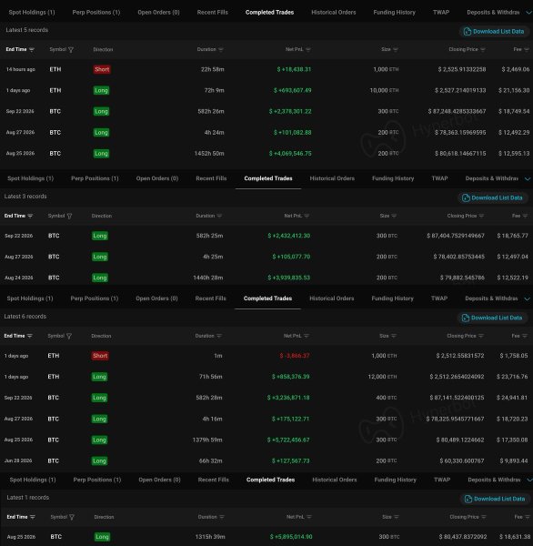Image resolution: width=533 pixels, height=546 pixels.
Task: Download List Data for Latest 3 records
Action: click(x=492, y=197)
